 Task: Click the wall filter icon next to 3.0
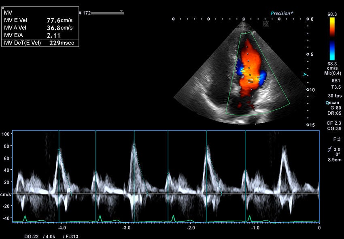pyautogui.click(x=330, y=149)
